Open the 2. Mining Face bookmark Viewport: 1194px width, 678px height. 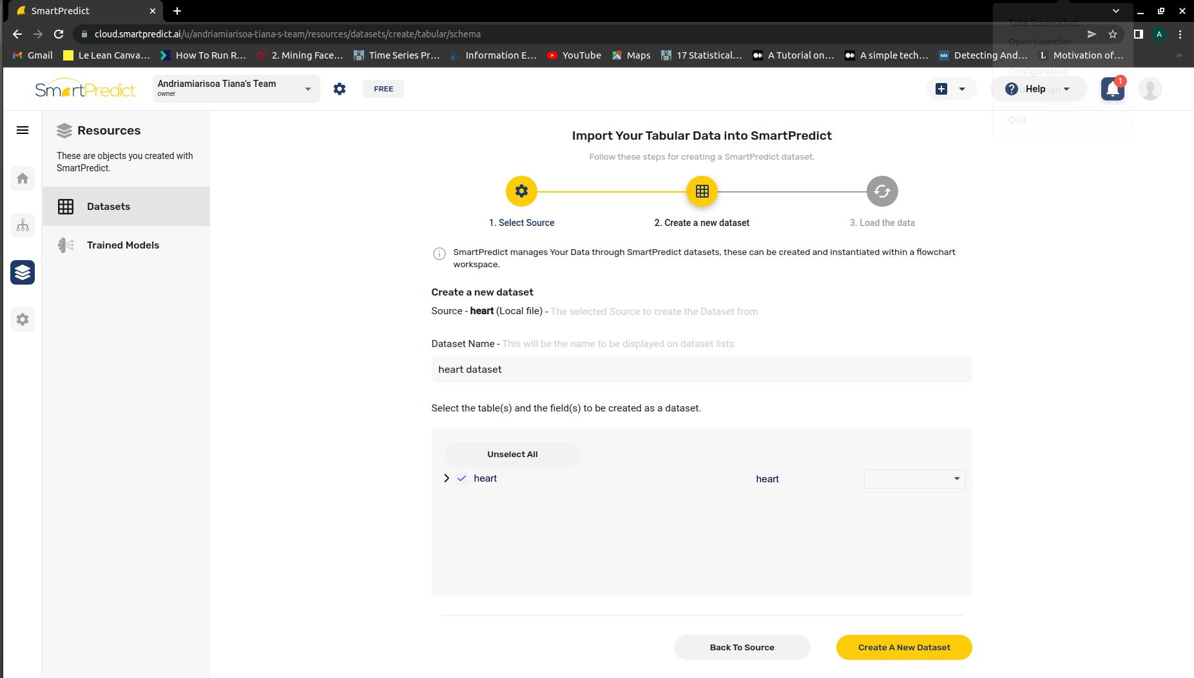[300, 55]
